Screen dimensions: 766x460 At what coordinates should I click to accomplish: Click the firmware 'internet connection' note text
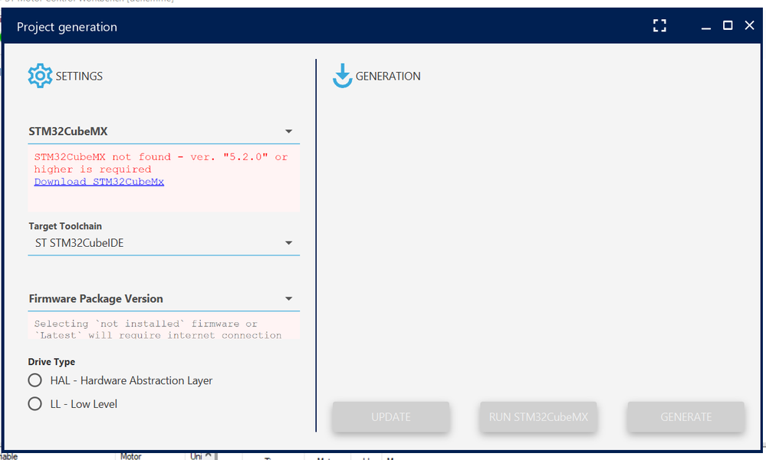[158, 330]
